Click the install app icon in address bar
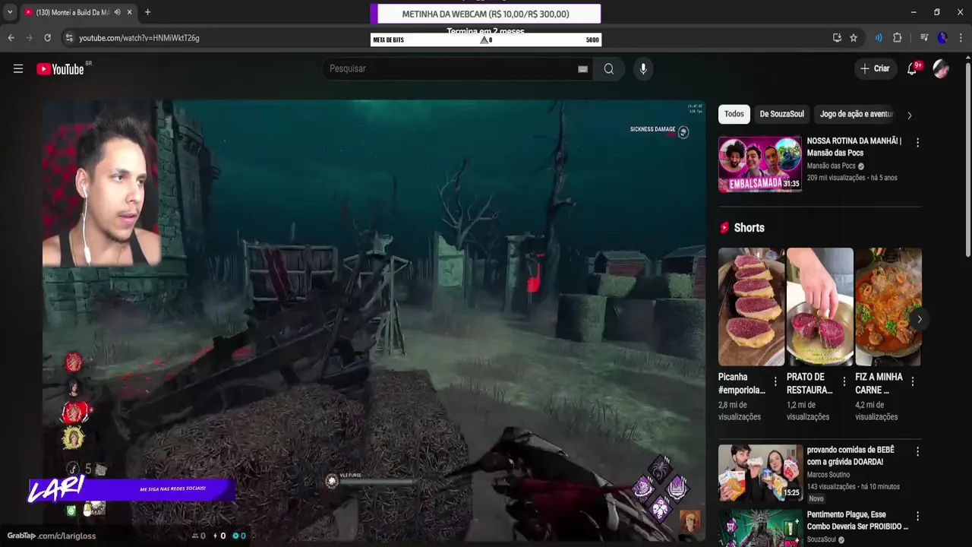 coord(837,37)
